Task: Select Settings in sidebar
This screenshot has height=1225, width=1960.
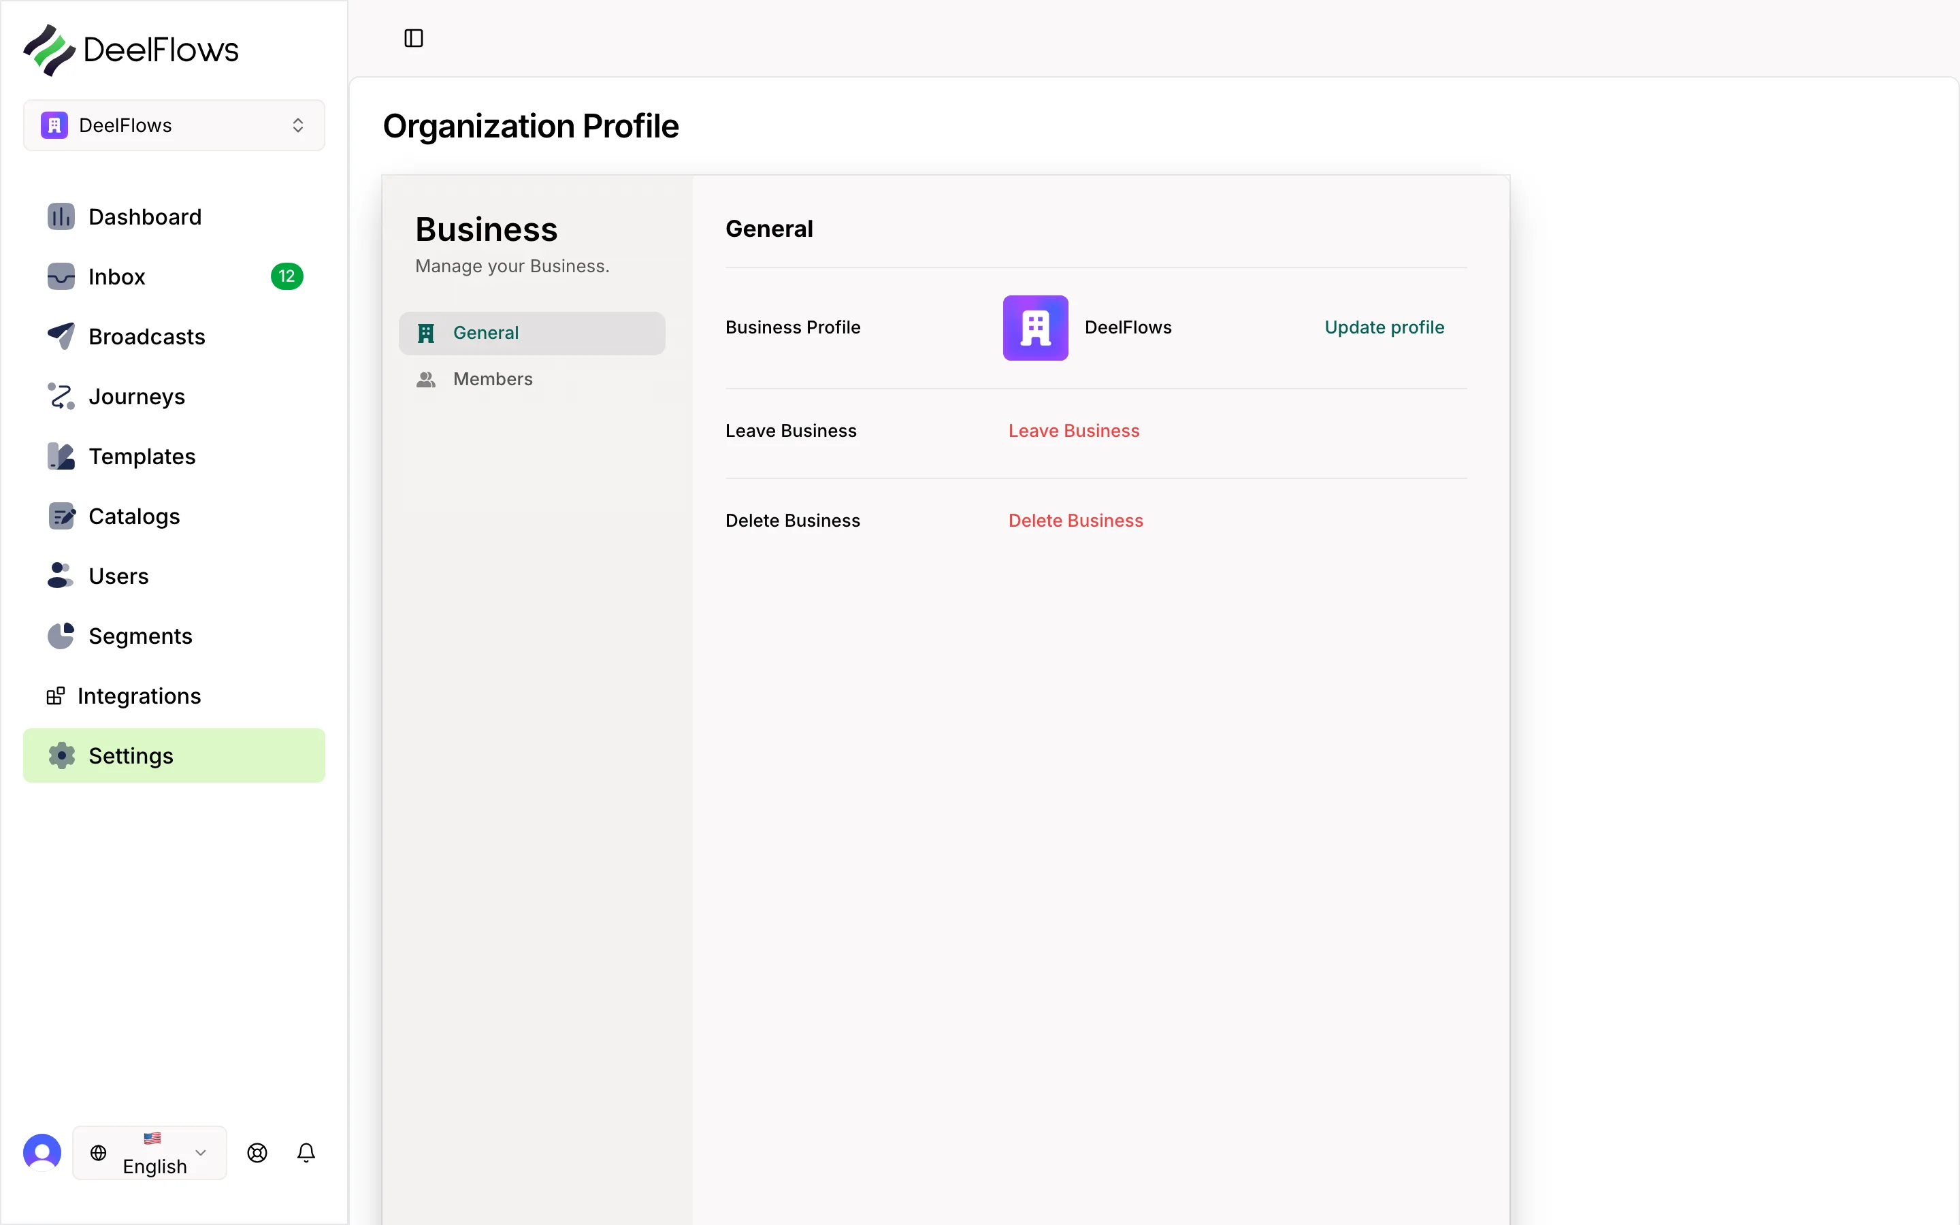Action: [x=174, y=756]
